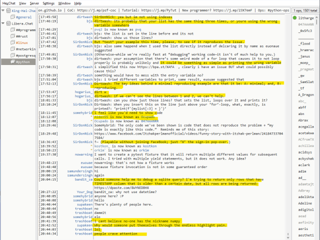
Task: Select user litharge in the user list
Action: coord(305,18)
